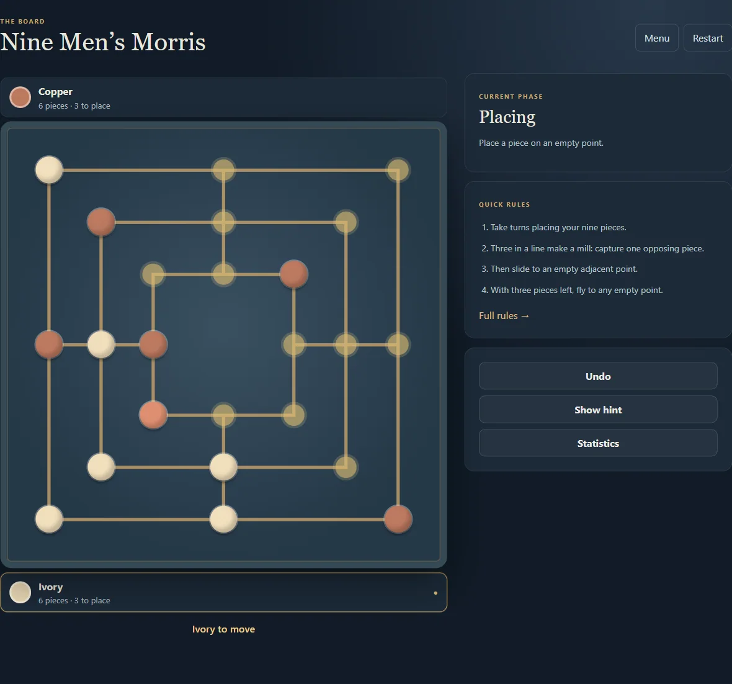Follow the Full rules link
Image resolution: width=732 pixels, height=684 pixels.
(x=504, y=316)
